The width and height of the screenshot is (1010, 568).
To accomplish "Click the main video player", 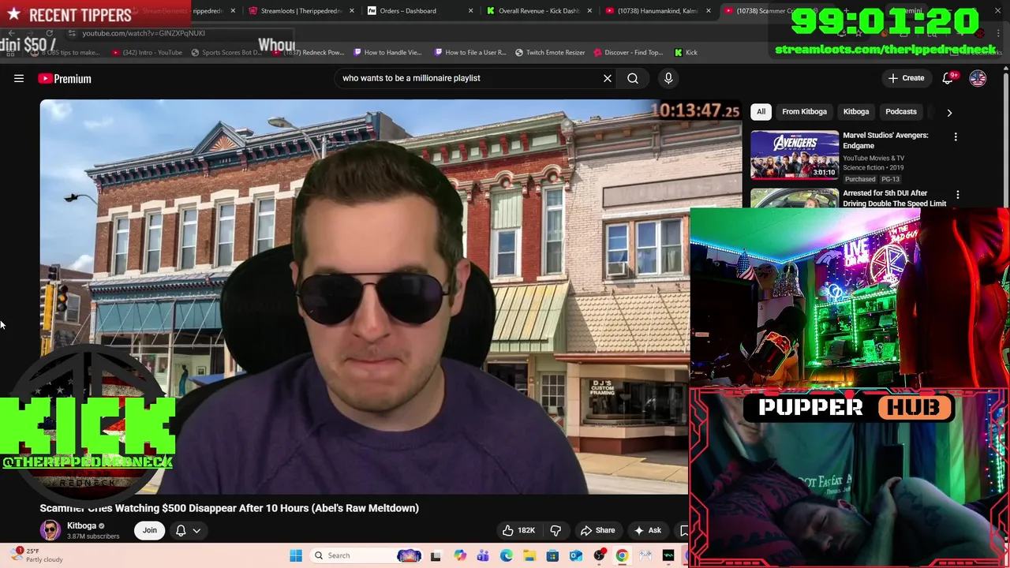I will (365, 297).
